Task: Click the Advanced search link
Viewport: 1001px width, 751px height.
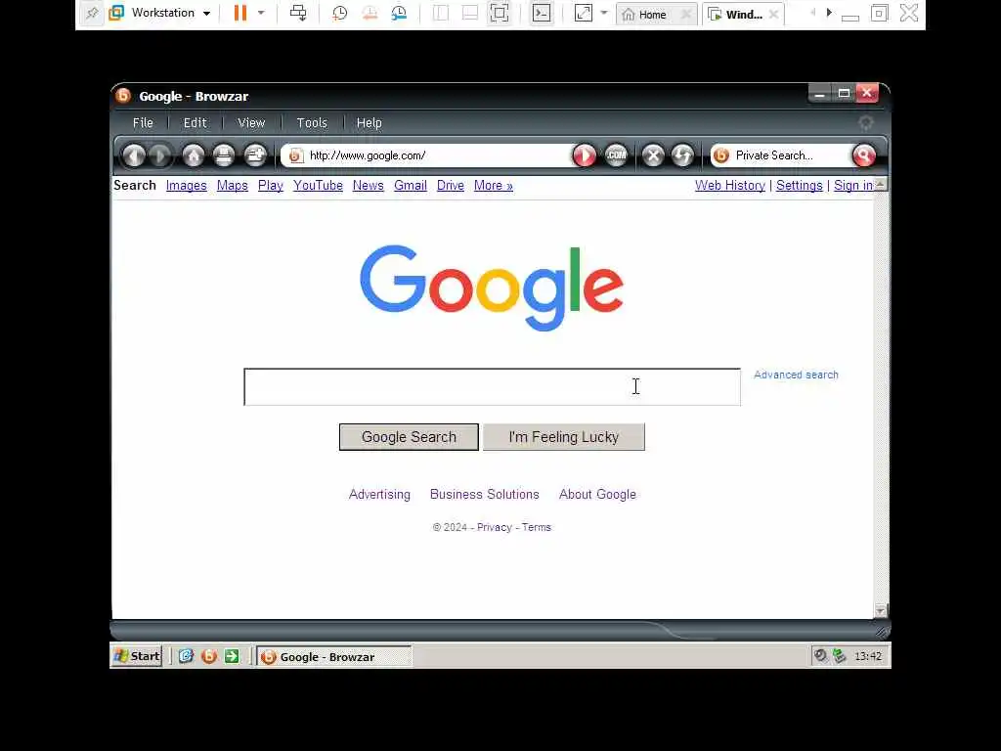Action: pos(796,375)
